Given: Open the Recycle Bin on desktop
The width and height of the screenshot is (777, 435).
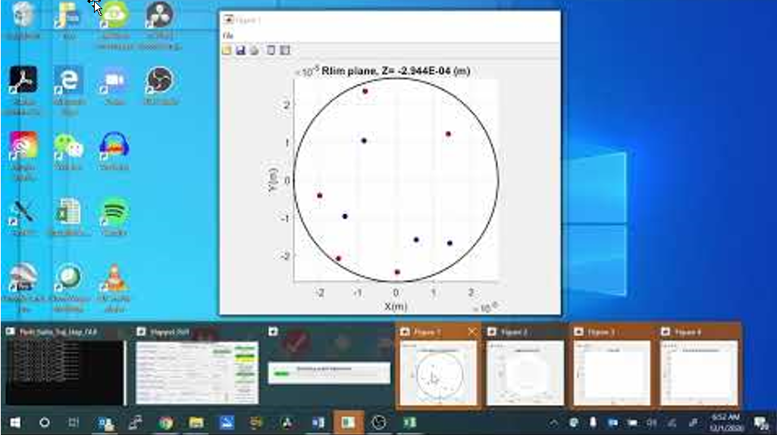Looking at the screenshot, I should [x=23, y=17].
